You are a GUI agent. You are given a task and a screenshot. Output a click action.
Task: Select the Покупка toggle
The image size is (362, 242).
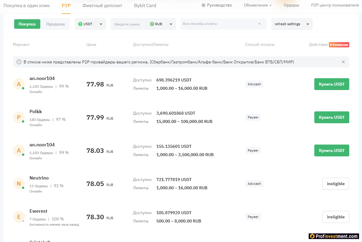tap(27, 24)
